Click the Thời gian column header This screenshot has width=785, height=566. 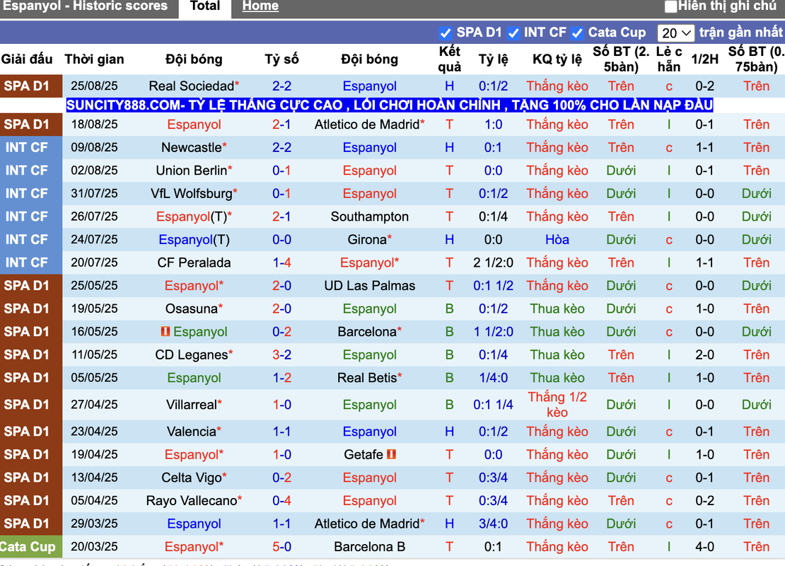[x=94, y=59]
